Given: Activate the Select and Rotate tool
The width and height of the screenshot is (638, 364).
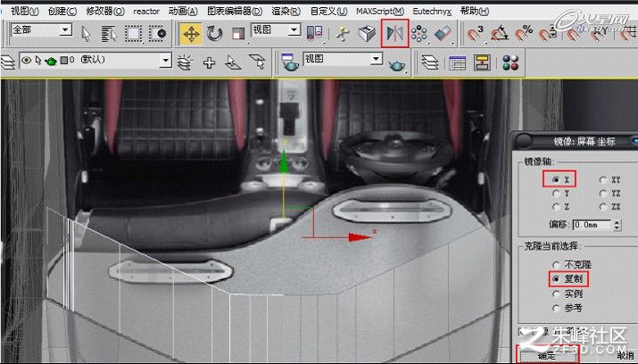Looking at the screenshot, I should click(x=214, y=33).
